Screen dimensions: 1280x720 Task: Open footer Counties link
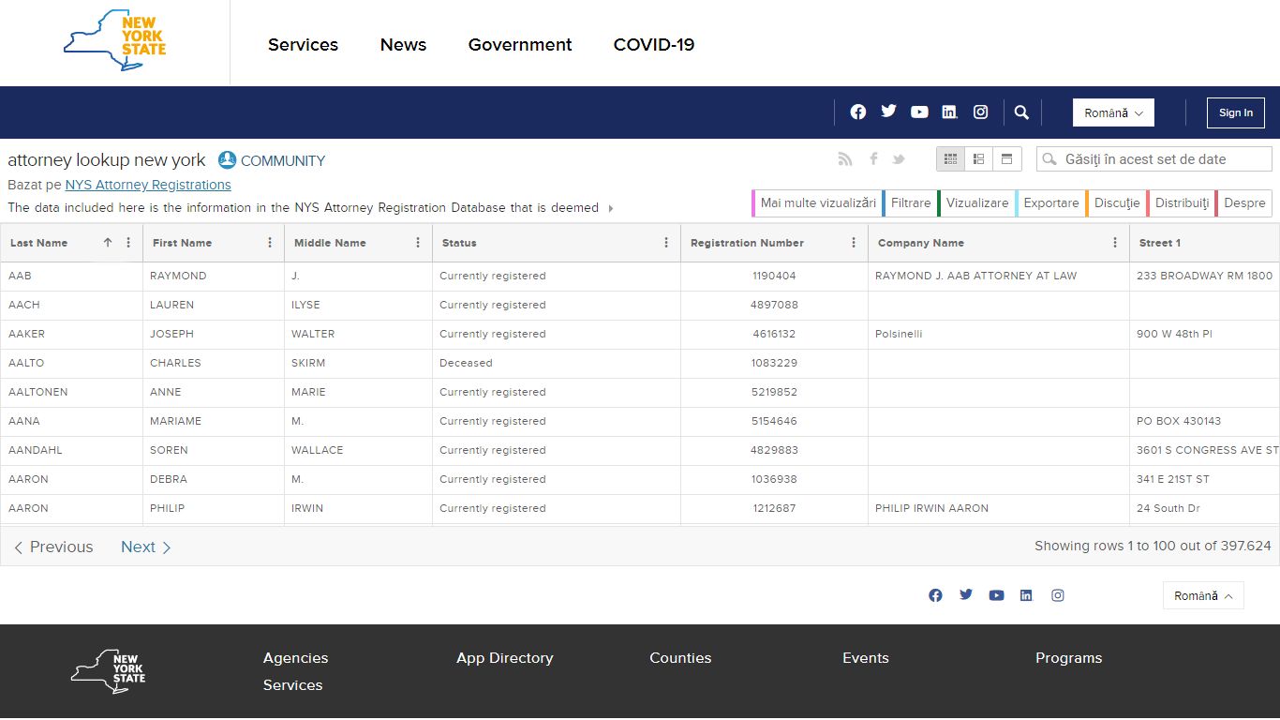pos(680,658)
